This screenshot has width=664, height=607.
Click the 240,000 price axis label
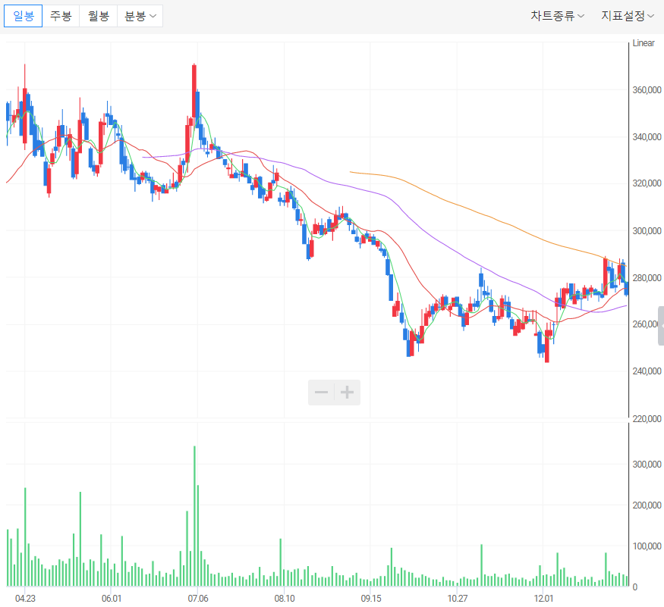click(x=647, y=371)
